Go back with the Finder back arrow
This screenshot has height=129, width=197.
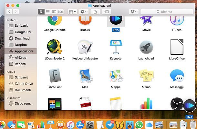(x=9, y=12)
